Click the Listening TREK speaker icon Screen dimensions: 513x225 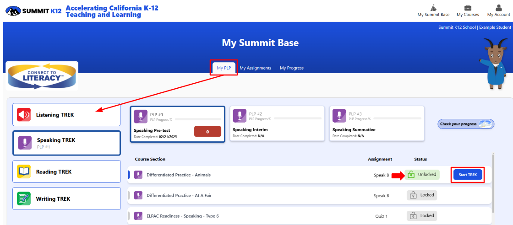coord(24,115)
